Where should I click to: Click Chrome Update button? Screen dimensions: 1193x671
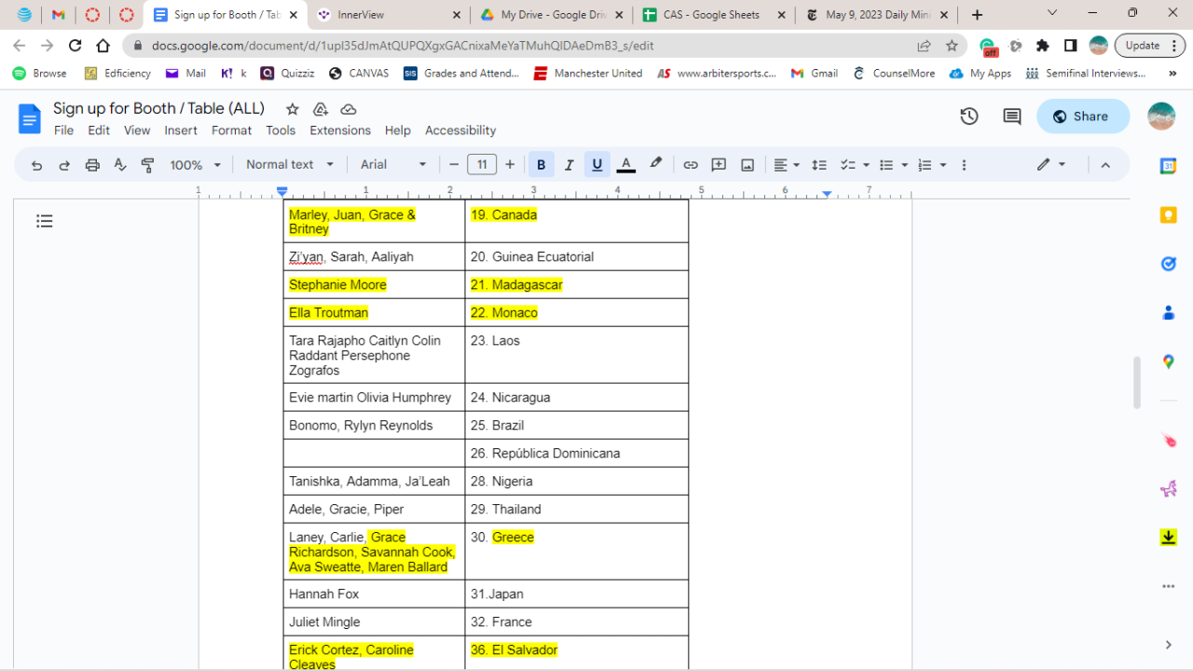[1149, 46]
